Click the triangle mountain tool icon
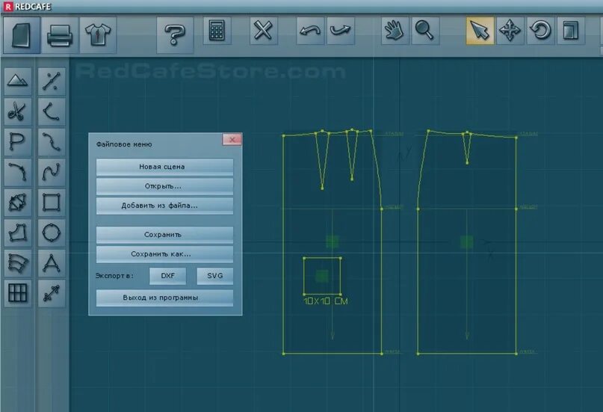 (18, 82)
